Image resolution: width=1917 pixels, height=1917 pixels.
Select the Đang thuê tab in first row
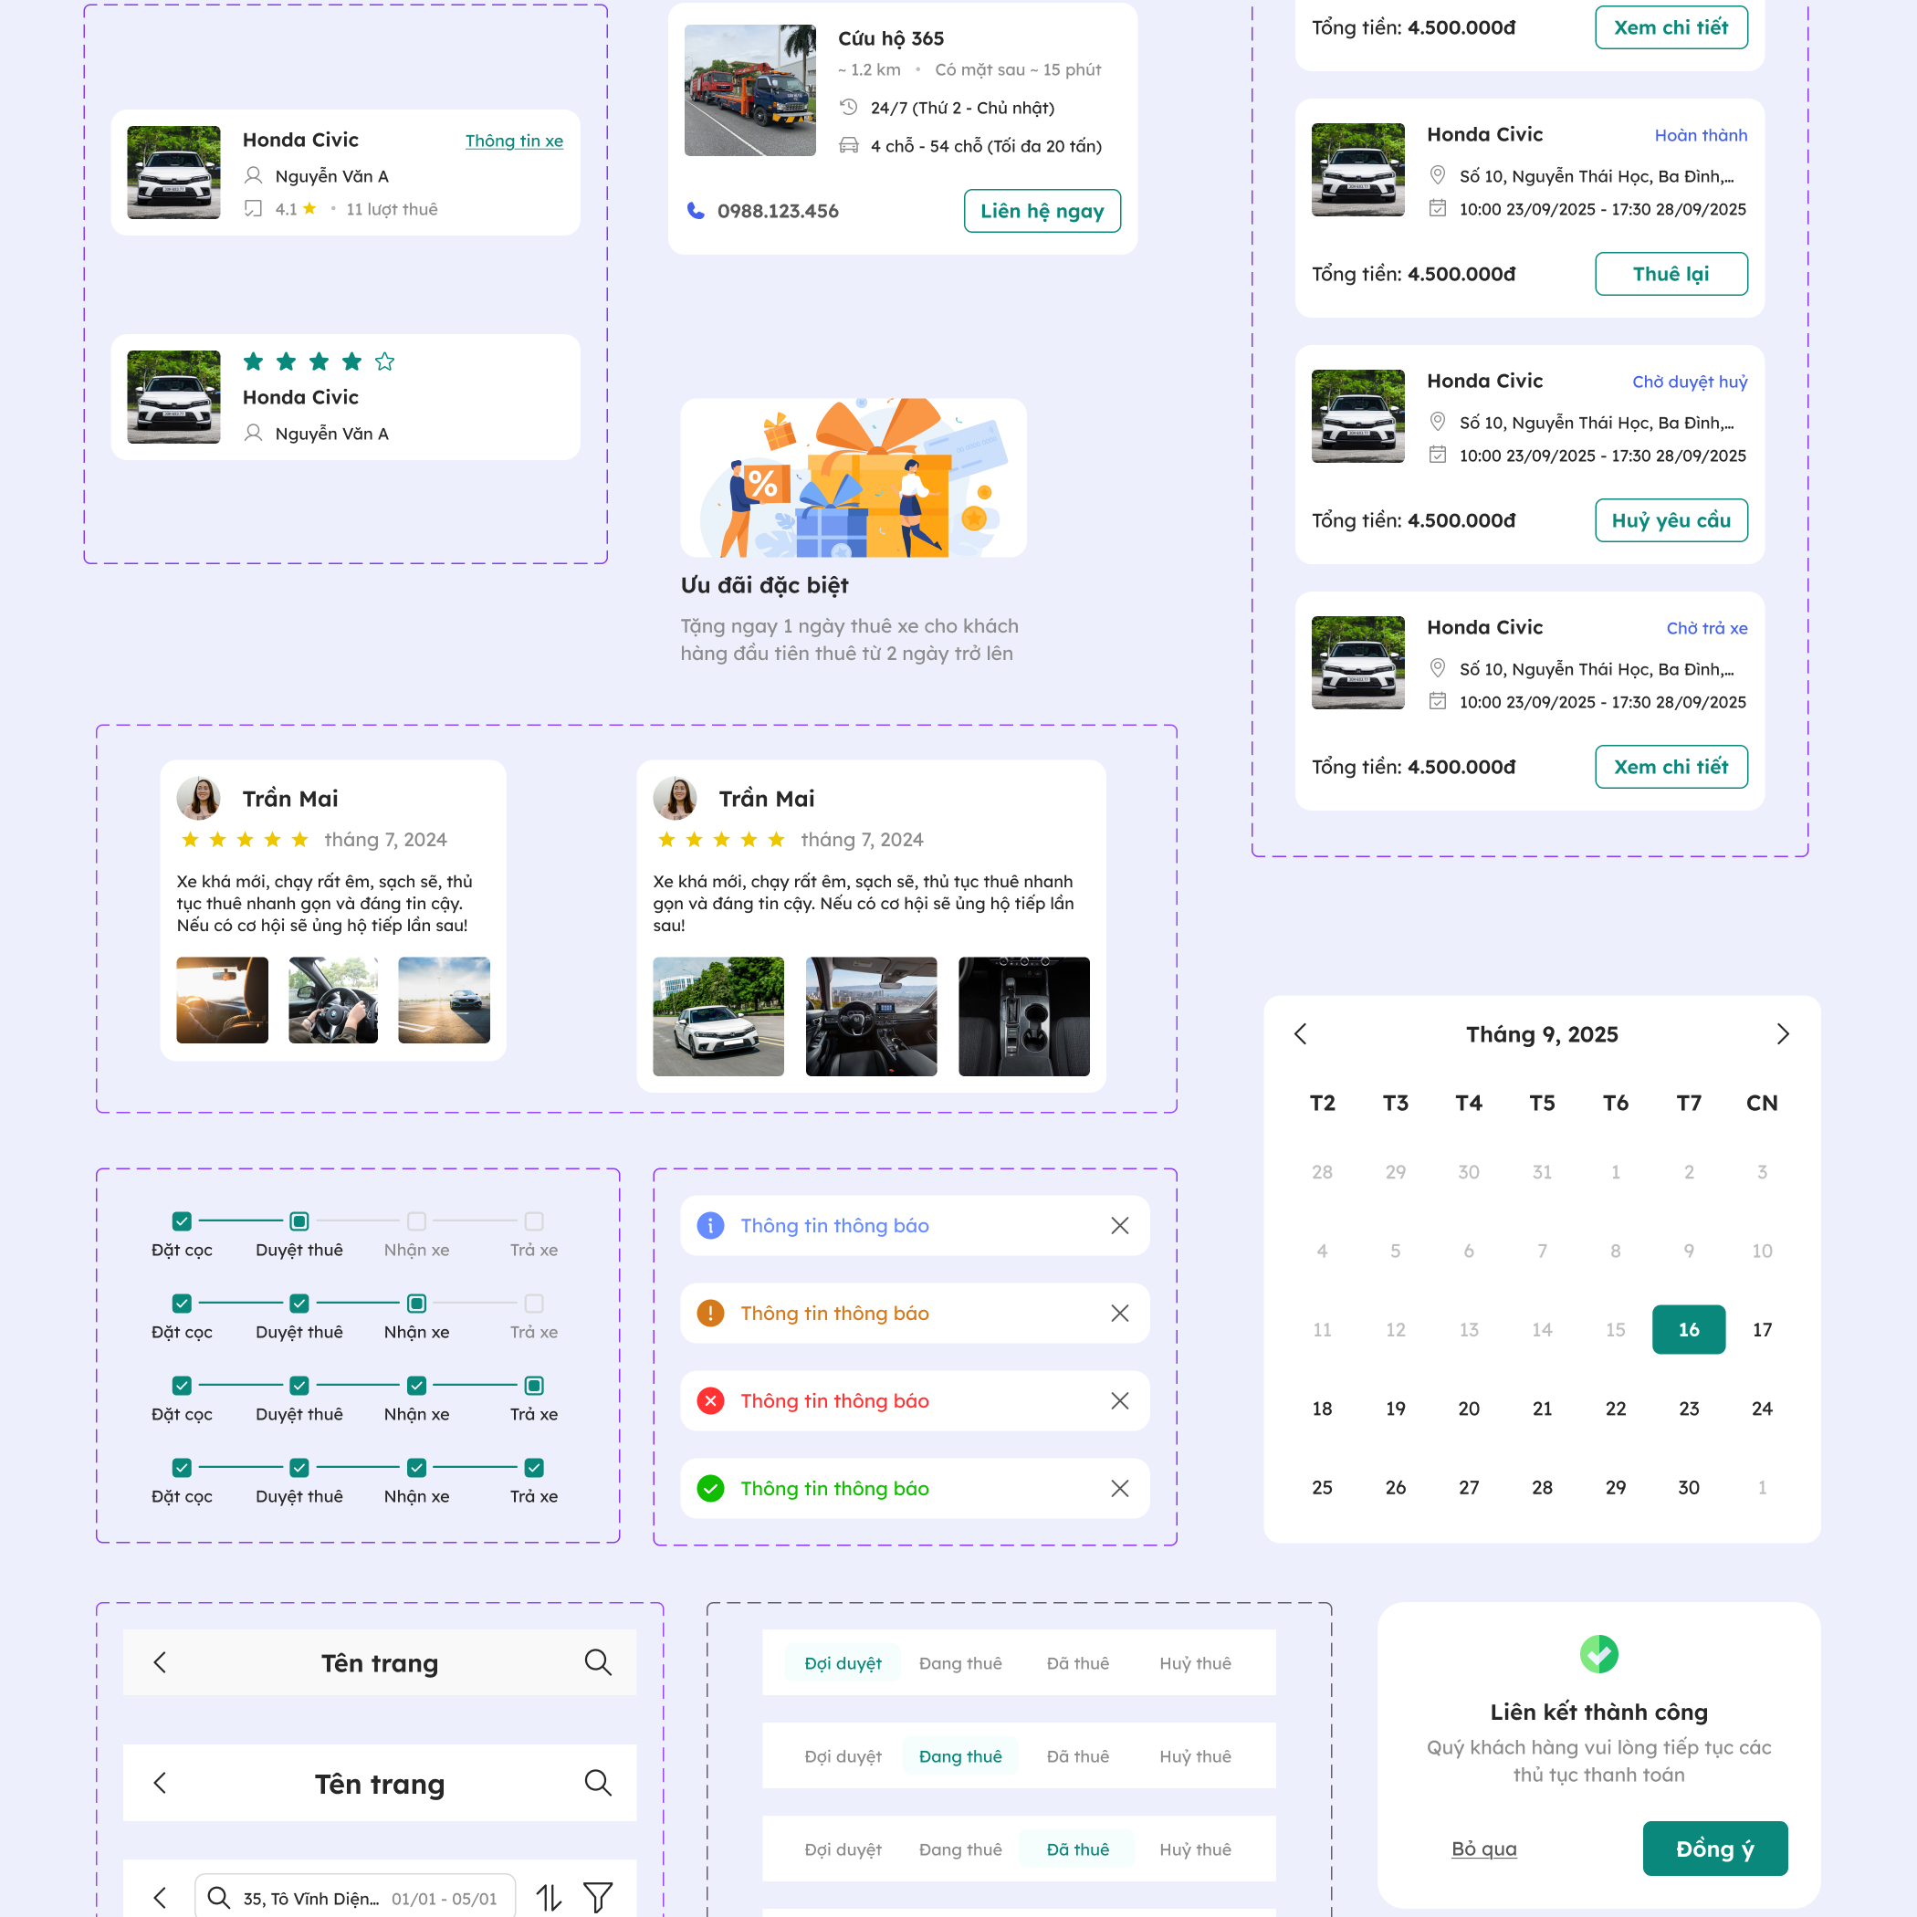pos(959,1663)
